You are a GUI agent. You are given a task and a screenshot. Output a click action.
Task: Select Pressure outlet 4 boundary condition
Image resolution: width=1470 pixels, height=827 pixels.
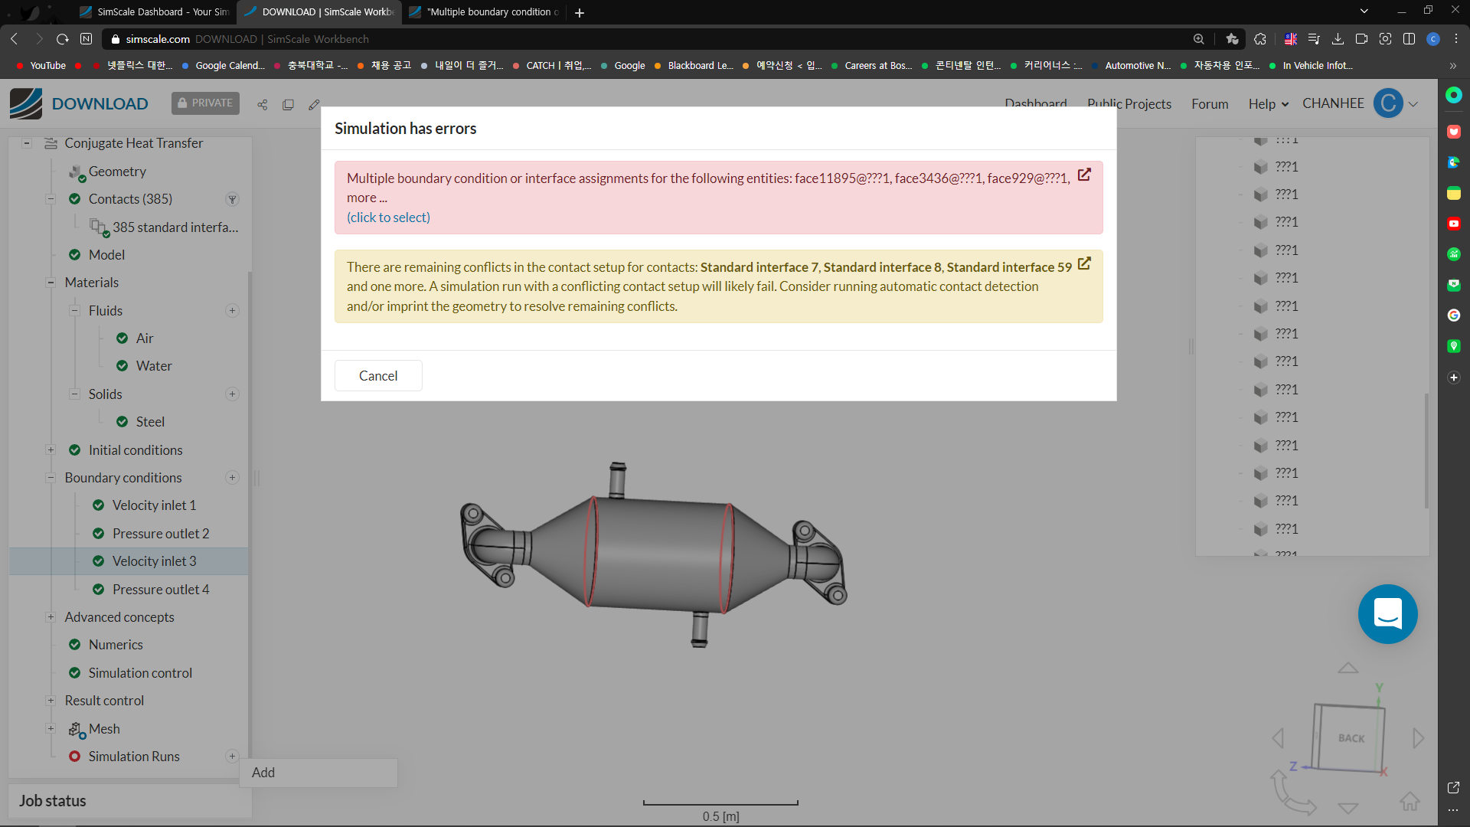[160, 590]
